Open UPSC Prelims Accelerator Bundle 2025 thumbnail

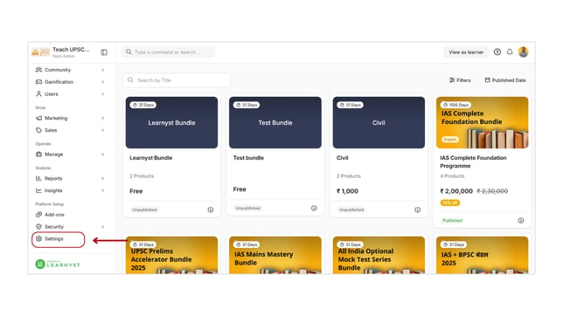(x=171, y=255)
